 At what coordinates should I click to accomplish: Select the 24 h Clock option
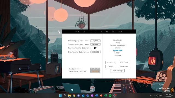coord(110,62)
